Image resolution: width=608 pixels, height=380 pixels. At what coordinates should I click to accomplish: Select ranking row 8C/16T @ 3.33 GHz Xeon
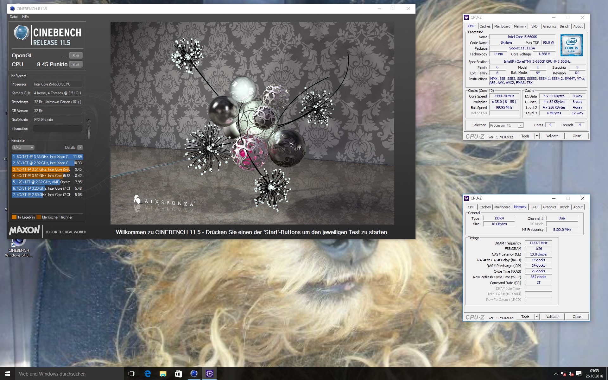click(x=47, y=157)
